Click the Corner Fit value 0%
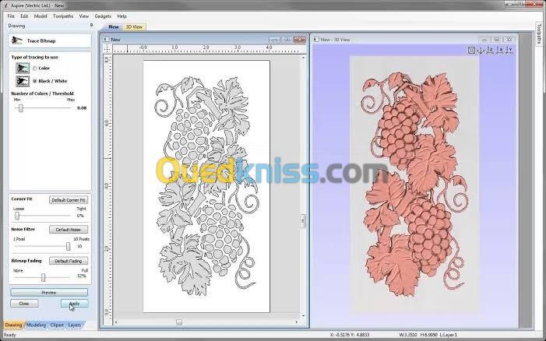Screen dimensions: 546x341 tap(80, 216)
